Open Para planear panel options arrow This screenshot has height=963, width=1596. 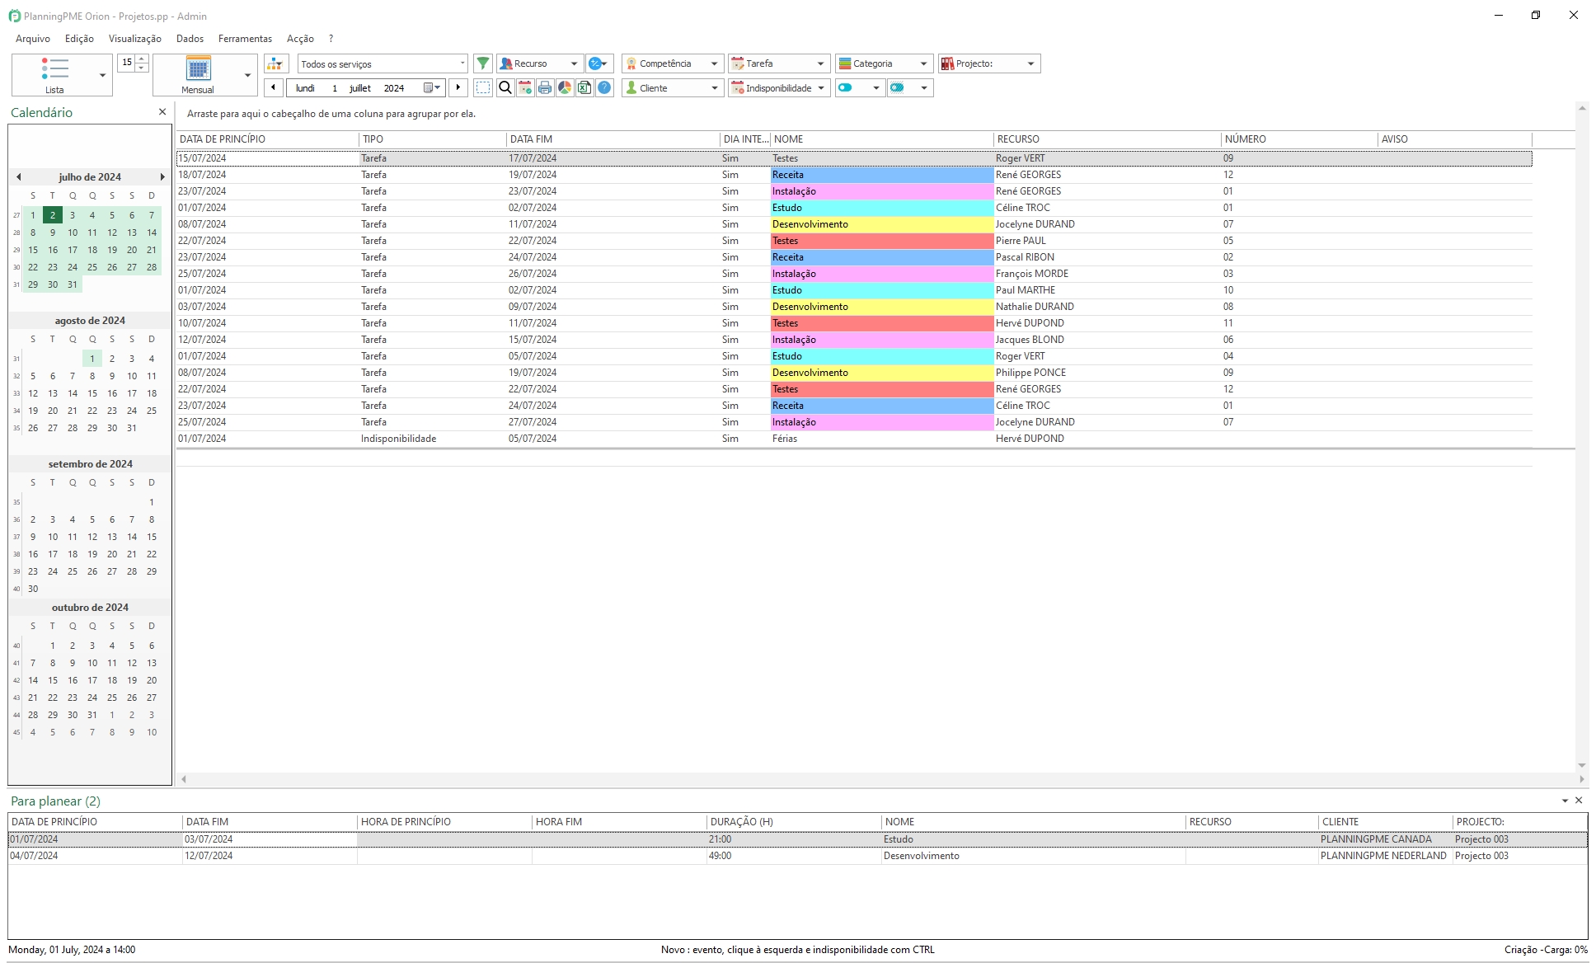pos(1565,801)
